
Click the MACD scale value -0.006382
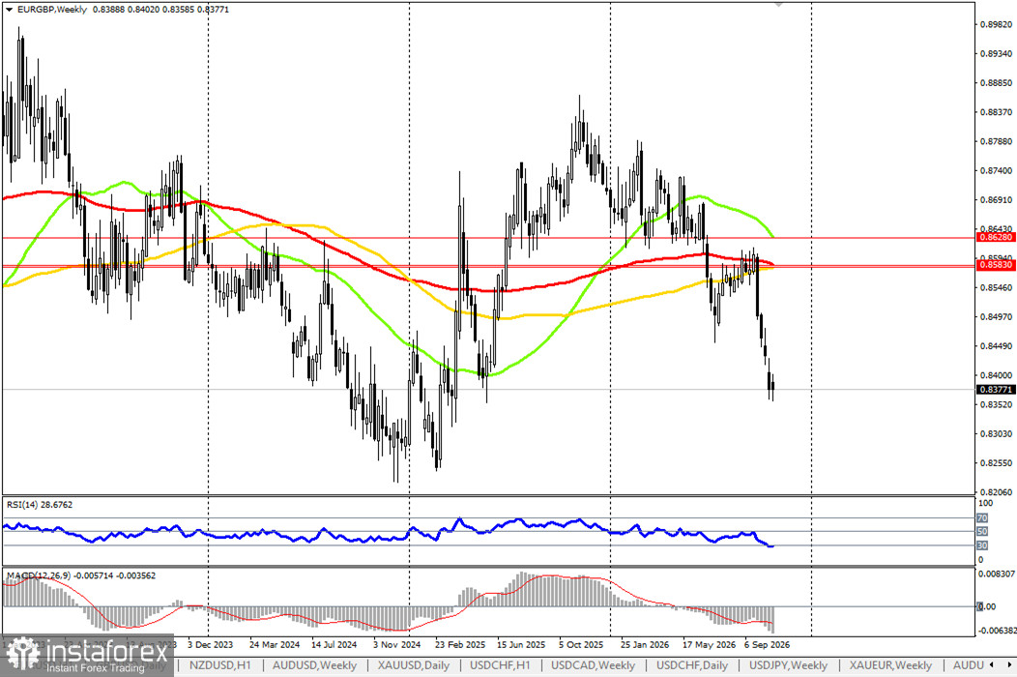click(997, 631)
